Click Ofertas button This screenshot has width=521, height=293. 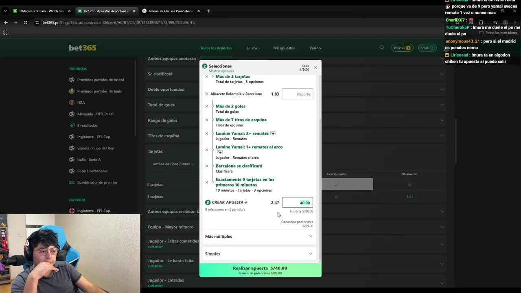coord(402,48)
